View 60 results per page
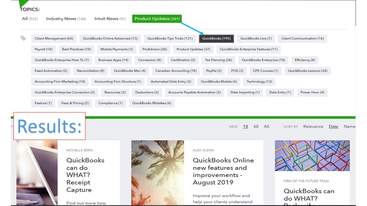The image size is (367, 206). [256, 126]
